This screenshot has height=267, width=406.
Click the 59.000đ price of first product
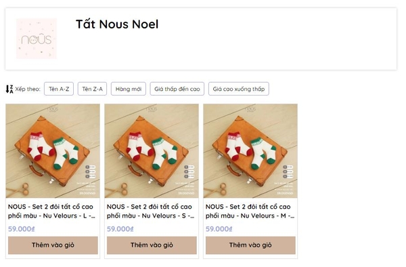pyautogui.click(x=21, y=229)
